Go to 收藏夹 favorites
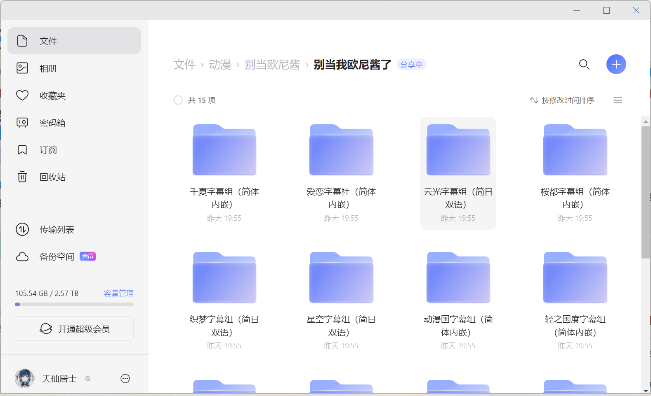 click(x=74, y=95)
